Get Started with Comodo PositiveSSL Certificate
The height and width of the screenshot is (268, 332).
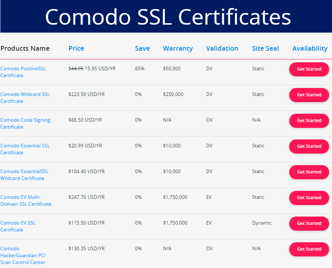pyautogui.click(x=309, y=69)
